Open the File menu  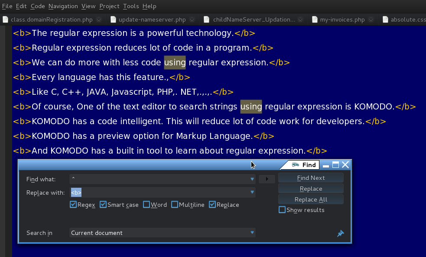[x=7, y=6]
